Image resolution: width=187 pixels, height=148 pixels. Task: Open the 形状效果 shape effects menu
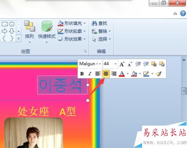(72, 39)
